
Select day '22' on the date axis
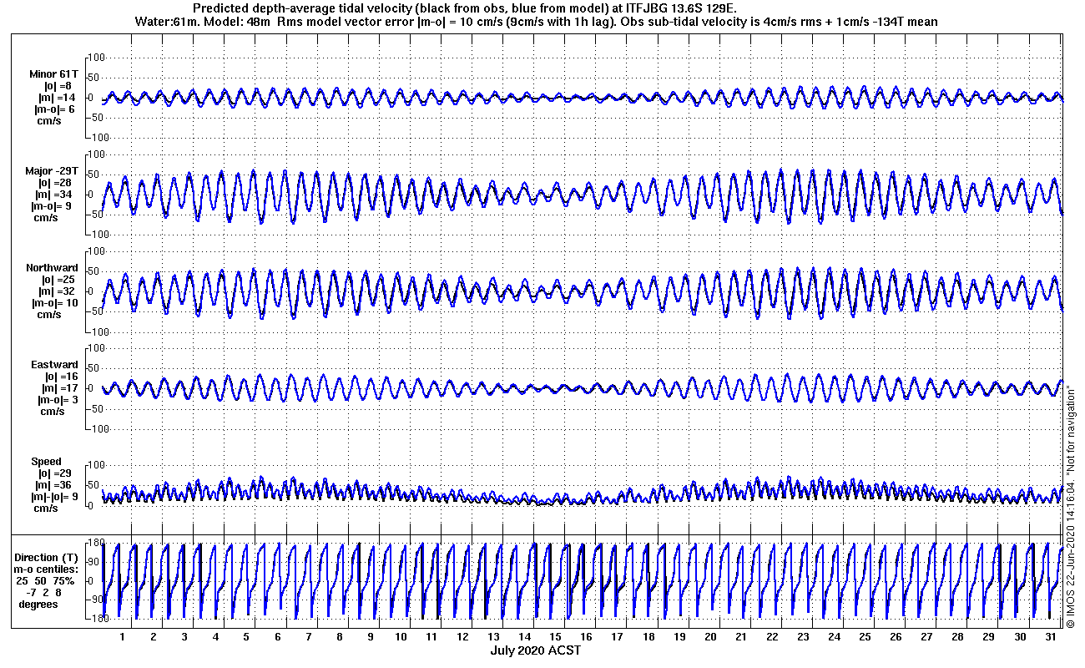coord(772,637)
